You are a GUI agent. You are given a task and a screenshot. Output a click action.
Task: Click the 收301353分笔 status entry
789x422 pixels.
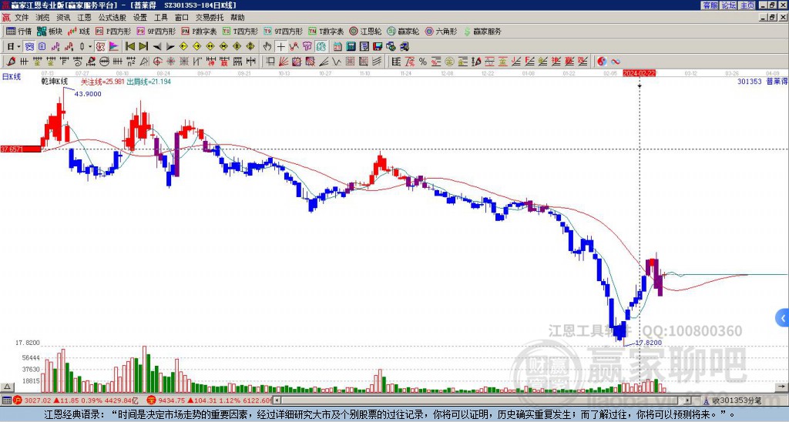click(732, 401)
